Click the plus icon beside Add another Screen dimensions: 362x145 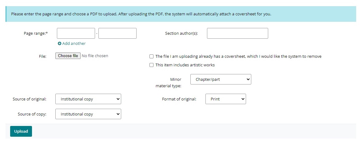[x=60, y=44]
